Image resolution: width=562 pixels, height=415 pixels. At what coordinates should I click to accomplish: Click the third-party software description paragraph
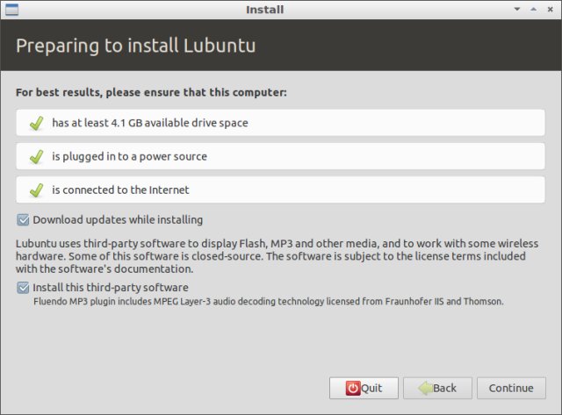277,256
